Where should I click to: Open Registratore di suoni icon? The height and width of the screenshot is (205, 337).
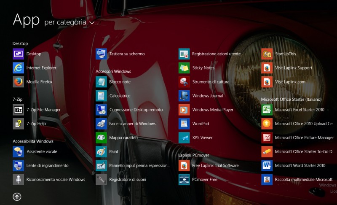(x=101, y=180)
